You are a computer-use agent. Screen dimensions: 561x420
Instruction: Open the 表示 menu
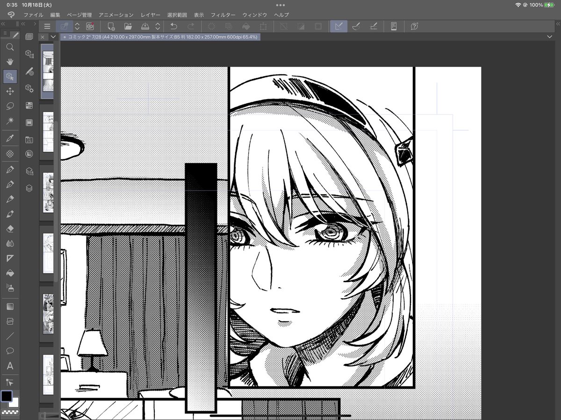[199, 15]
